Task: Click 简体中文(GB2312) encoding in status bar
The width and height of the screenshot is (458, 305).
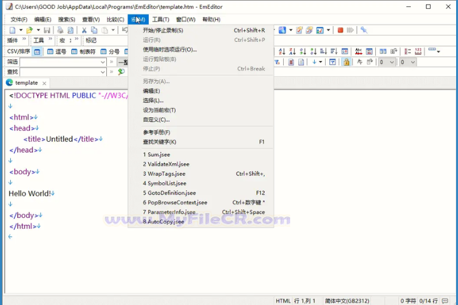Action: pyautogui.click(x=347, y=301)
